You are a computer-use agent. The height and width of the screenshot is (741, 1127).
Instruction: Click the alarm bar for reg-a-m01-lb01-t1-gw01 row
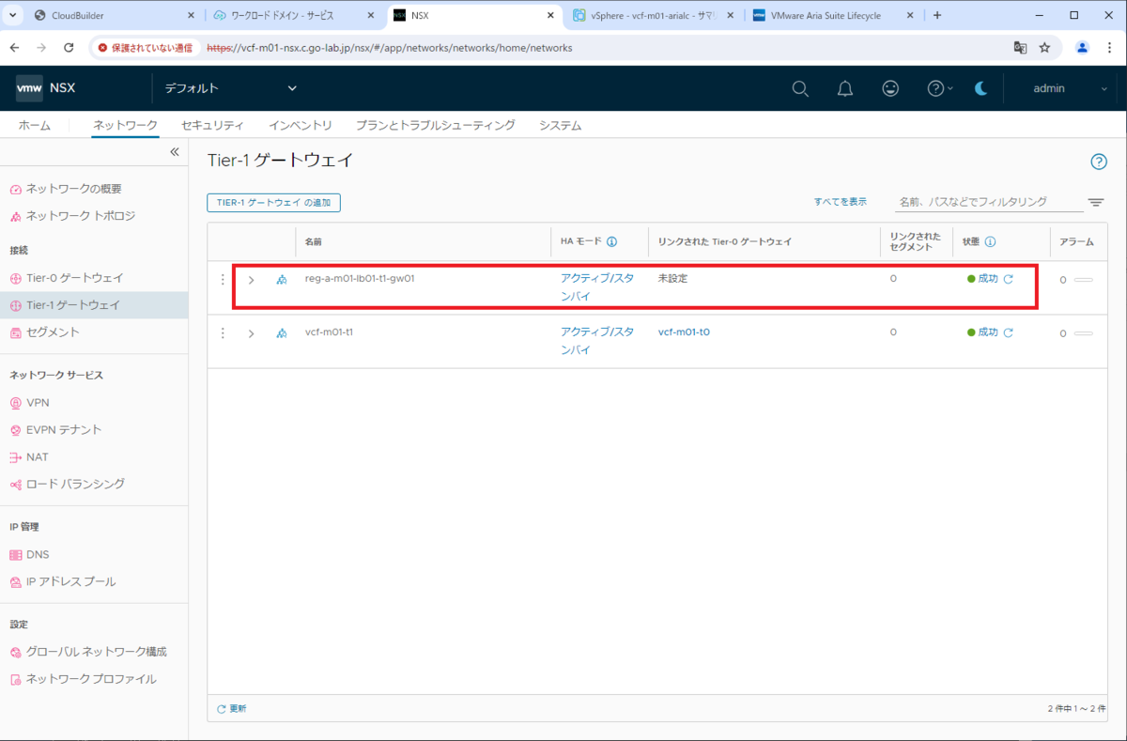click(1083, 280)
